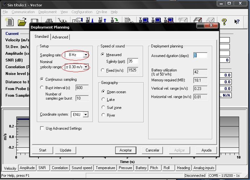250x180 pixels.
Task: Switch to the Standard tab
Action: [42, 37]
